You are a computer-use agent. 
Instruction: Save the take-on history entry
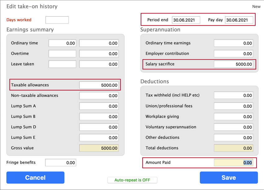pyautogui.click(x=229, y=177)
